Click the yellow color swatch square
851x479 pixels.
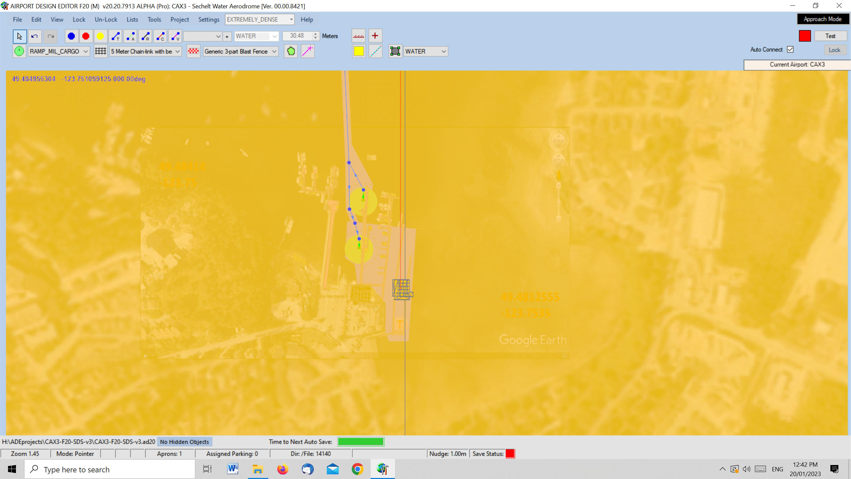359,51
